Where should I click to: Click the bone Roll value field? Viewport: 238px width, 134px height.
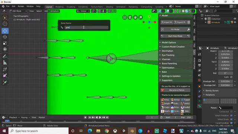(x=225, y=73)
